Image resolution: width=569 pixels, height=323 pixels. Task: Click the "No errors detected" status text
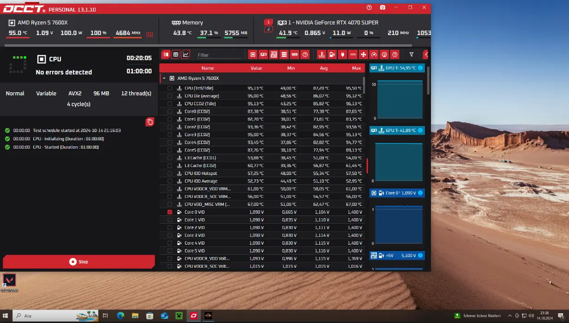pos(64,72)
